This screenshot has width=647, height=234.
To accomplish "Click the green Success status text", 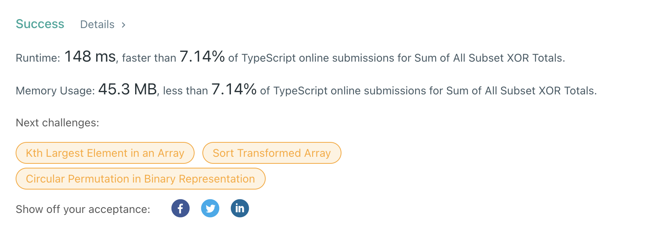I will [x=40, y=24].
